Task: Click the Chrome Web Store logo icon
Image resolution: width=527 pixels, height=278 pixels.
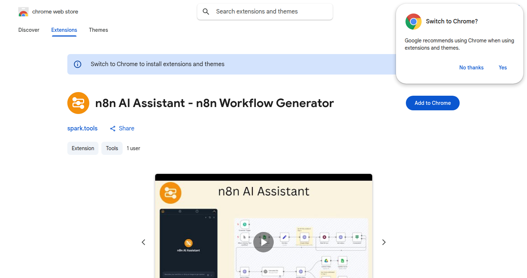Action: pos(23,12)
